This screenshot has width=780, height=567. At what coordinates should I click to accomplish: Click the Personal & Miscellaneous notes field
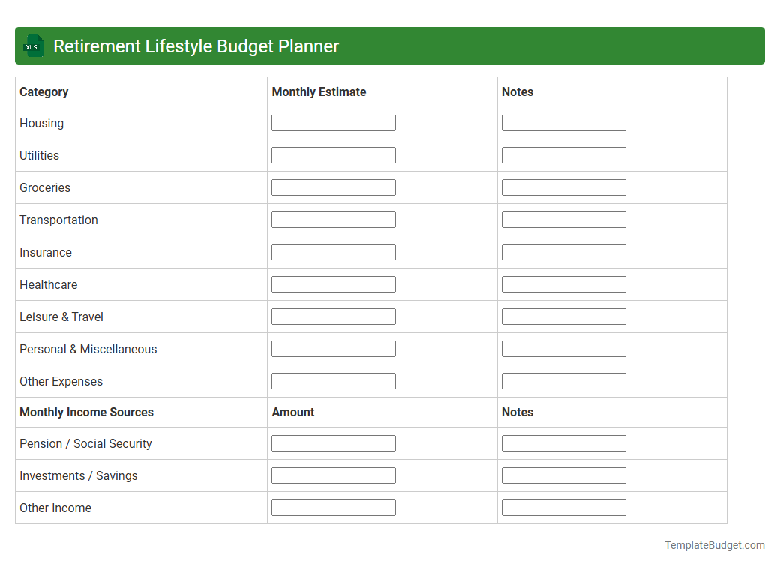[563, 348]
